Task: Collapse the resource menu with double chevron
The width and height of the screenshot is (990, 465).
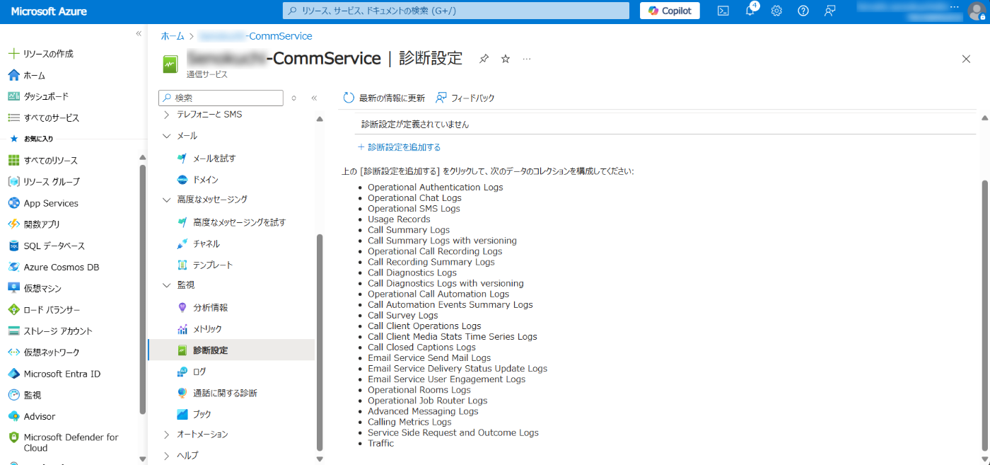Action: tap(314, 98)
